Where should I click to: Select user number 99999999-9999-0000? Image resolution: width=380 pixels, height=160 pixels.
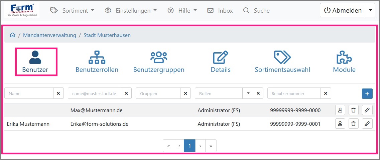pyautogui.click(x=295, y=110)
